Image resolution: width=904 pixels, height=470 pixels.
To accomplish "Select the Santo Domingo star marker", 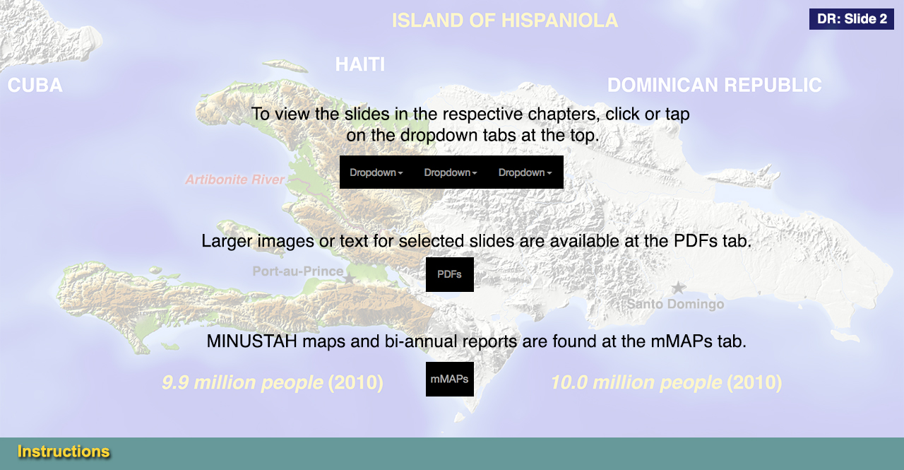I will coord(678,288).
